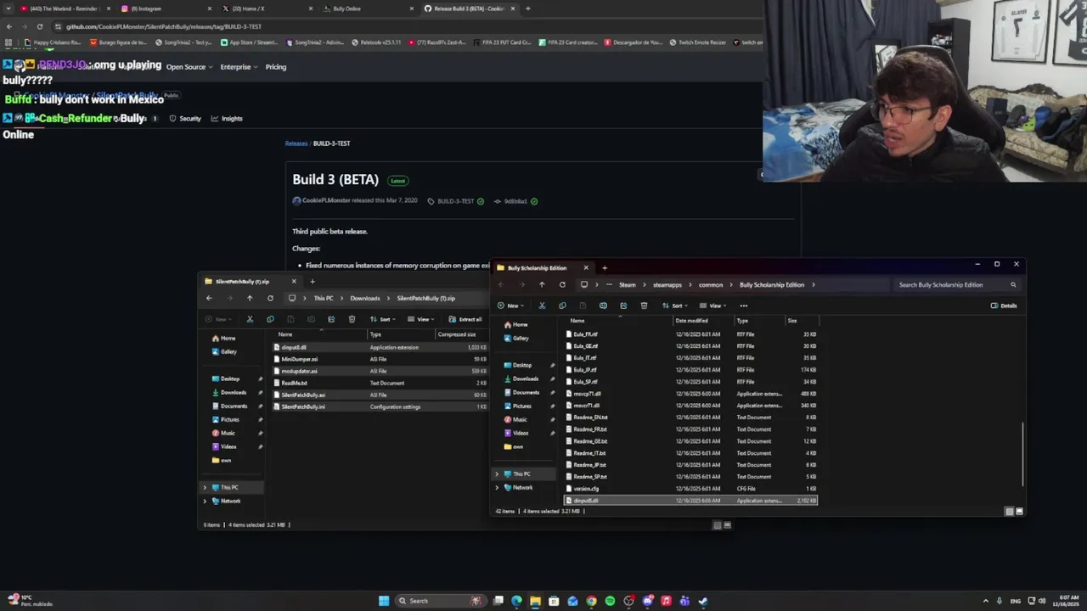Open Steam from the taskbar
This screenshot has width=1087, height=611.
703,601
